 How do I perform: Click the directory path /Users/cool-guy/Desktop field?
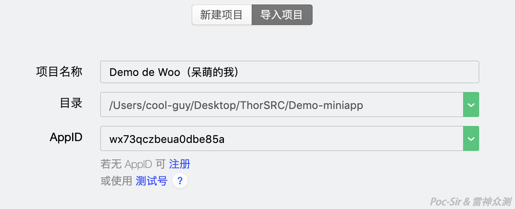[282, 104]
